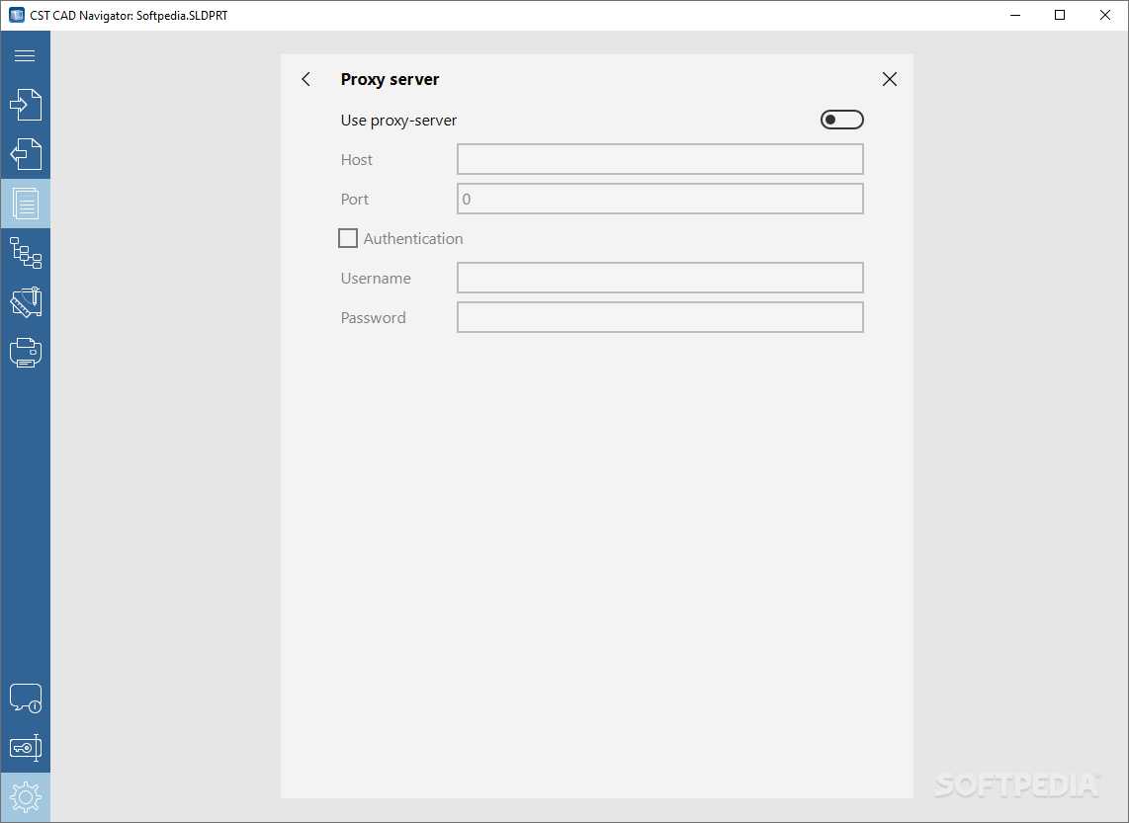Select the document properties sidebar icon
Image resolution: width=1129 pixels, height=823 pixels.
click(25, 204)
